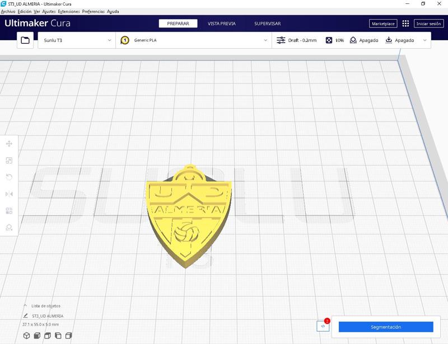Expand the Sunlu T3 printer dropdown
This screenshot has height=344, width=448.
pos(77,40)
